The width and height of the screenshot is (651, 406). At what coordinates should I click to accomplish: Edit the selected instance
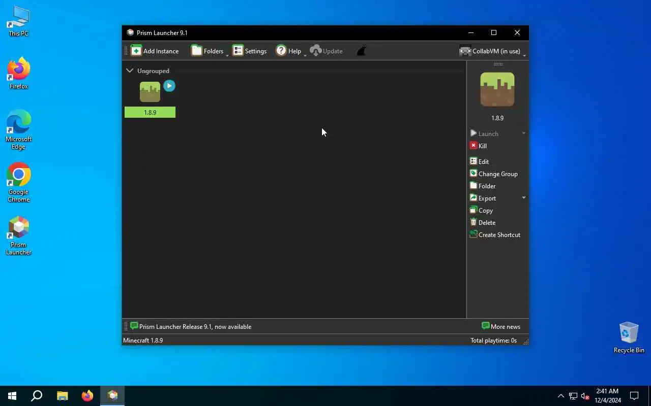(479, 161)
